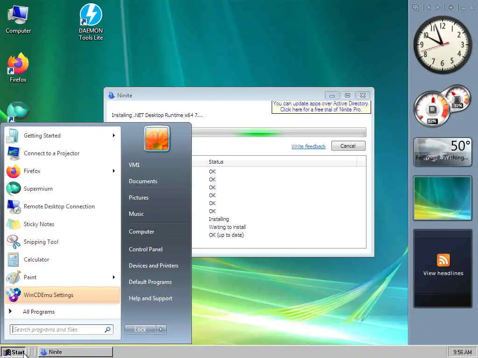Open Help and Support
478x358 pixels.
(150, 298)
